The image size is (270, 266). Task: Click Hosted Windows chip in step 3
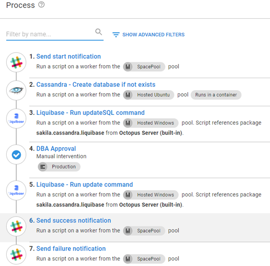(151, 123)
